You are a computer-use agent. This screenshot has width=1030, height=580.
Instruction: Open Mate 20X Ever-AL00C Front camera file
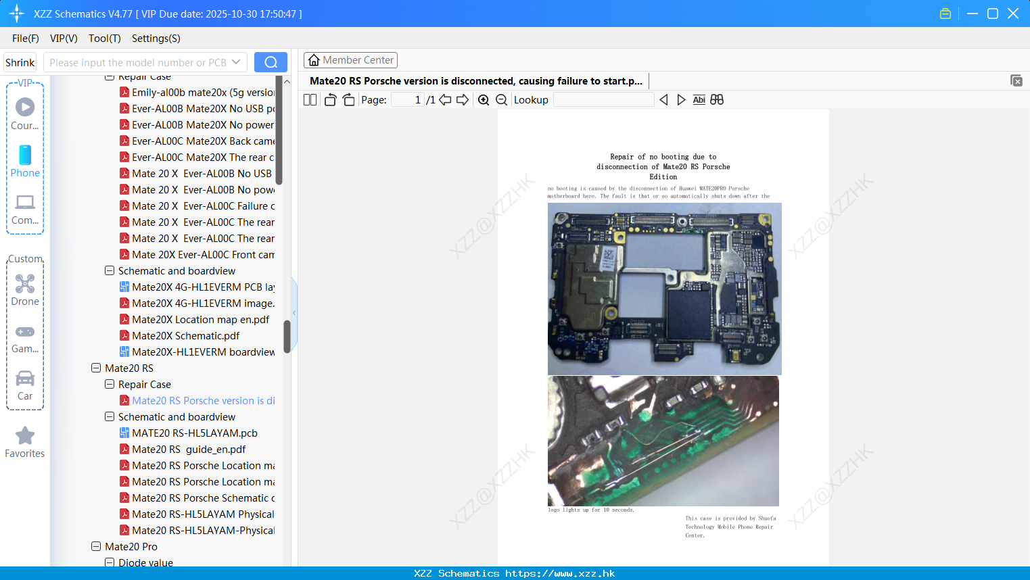(x=197, y=255)
